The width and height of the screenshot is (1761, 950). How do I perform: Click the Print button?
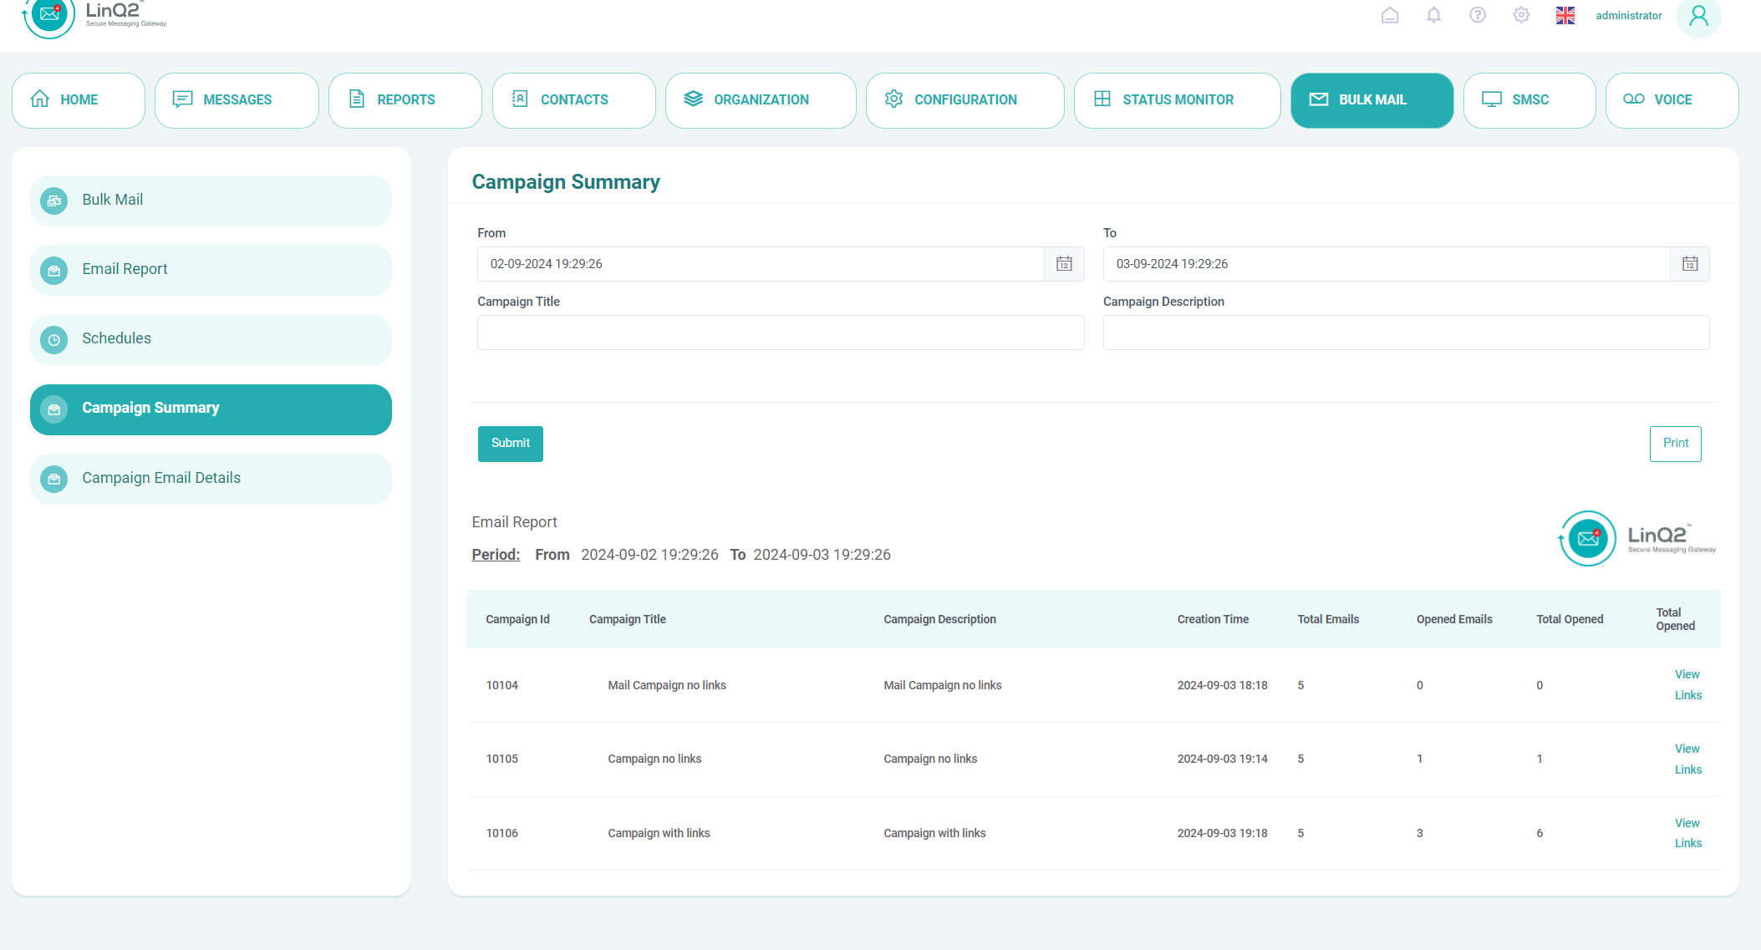click(x=1674, y=444)
